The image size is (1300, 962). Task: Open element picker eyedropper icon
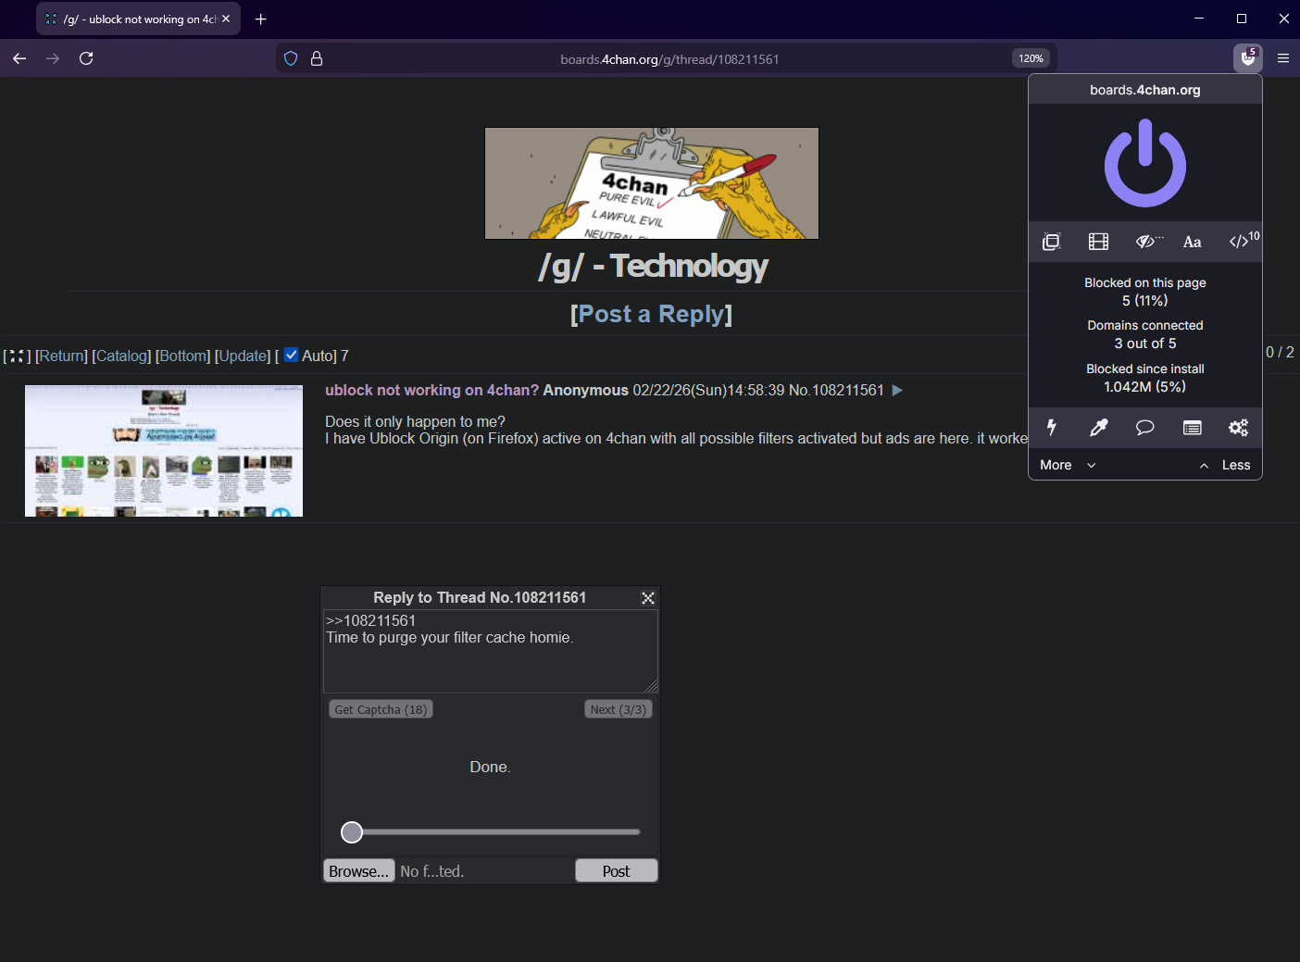tap(1098, 427)
